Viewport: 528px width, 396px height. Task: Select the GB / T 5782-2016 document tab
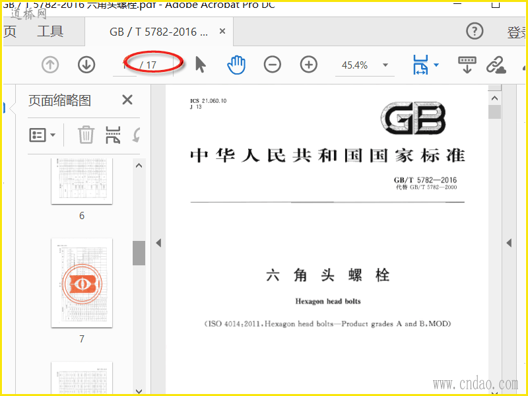[x=158, y=32]
